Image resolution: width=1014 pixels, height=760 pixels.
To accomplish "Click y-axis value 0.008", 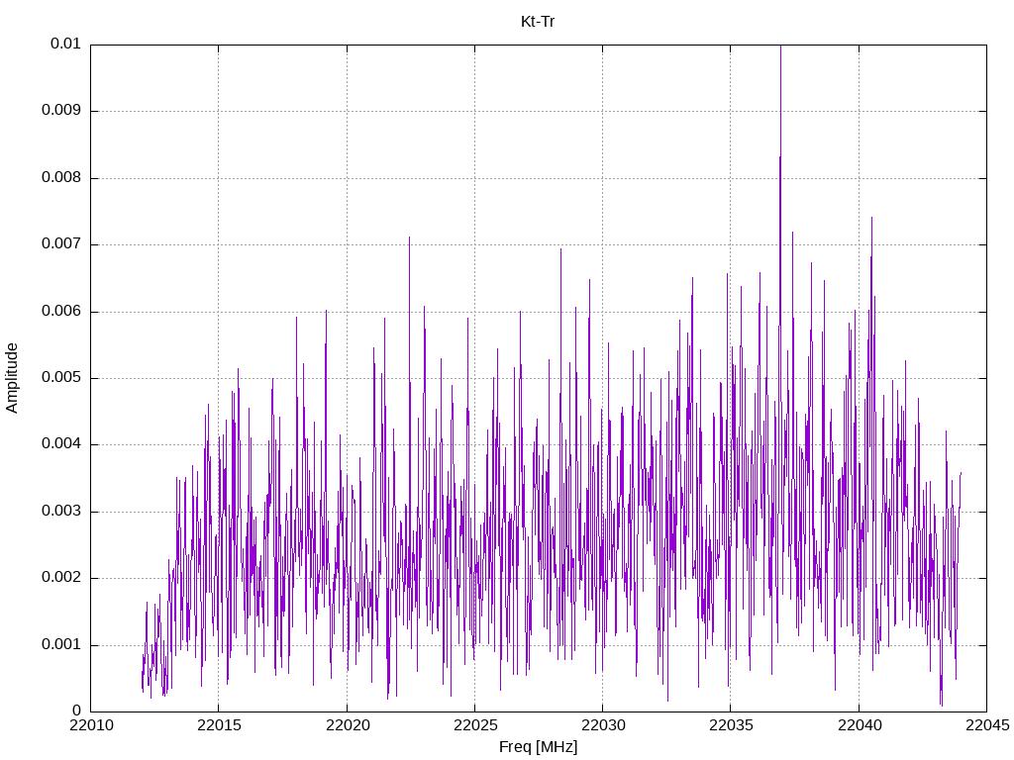I will point(61,178).
